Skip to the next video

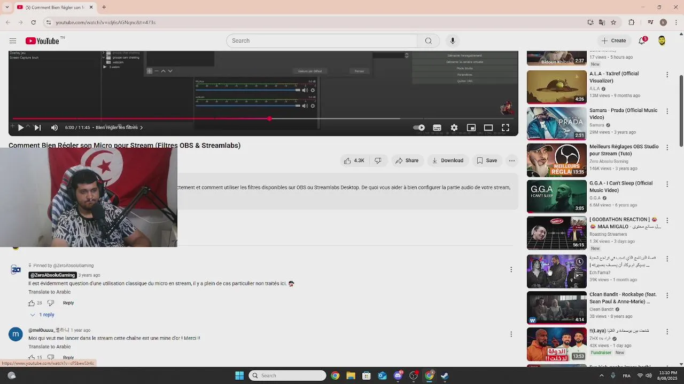(37, 127)
